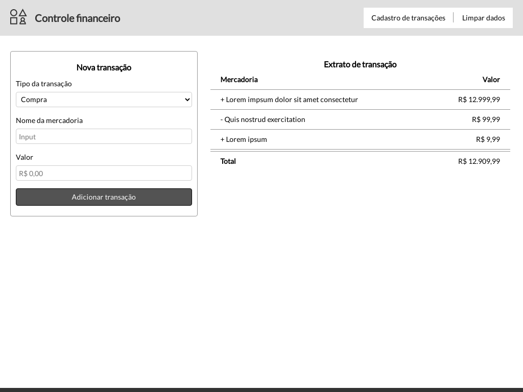Click the geometric shapes logo icon
The image size is (523, 392).
coord(18,17)
